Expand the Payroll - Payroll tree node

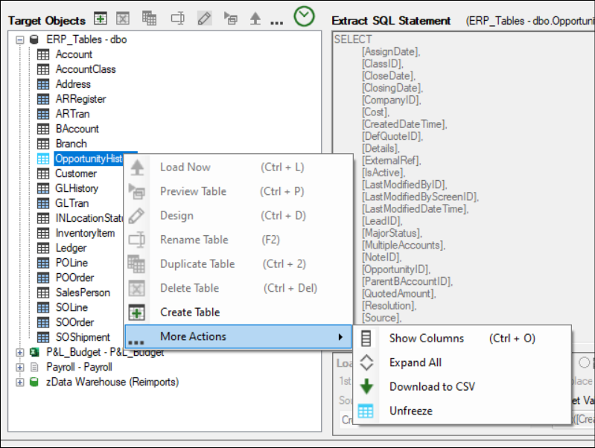point(19,367)
